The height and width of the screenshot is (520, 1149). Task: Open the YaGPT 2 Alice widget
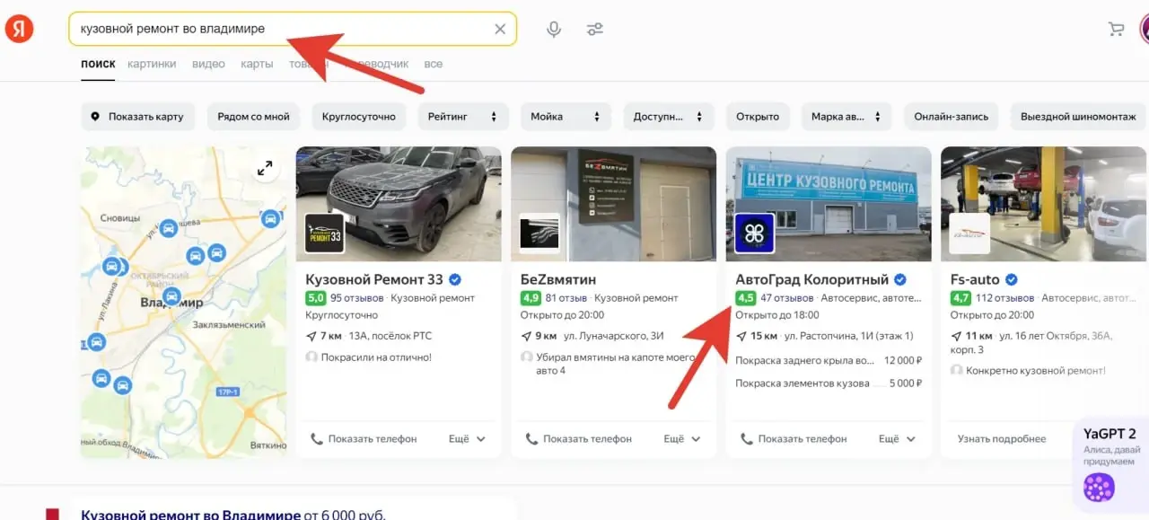(x=1110, y=465)
